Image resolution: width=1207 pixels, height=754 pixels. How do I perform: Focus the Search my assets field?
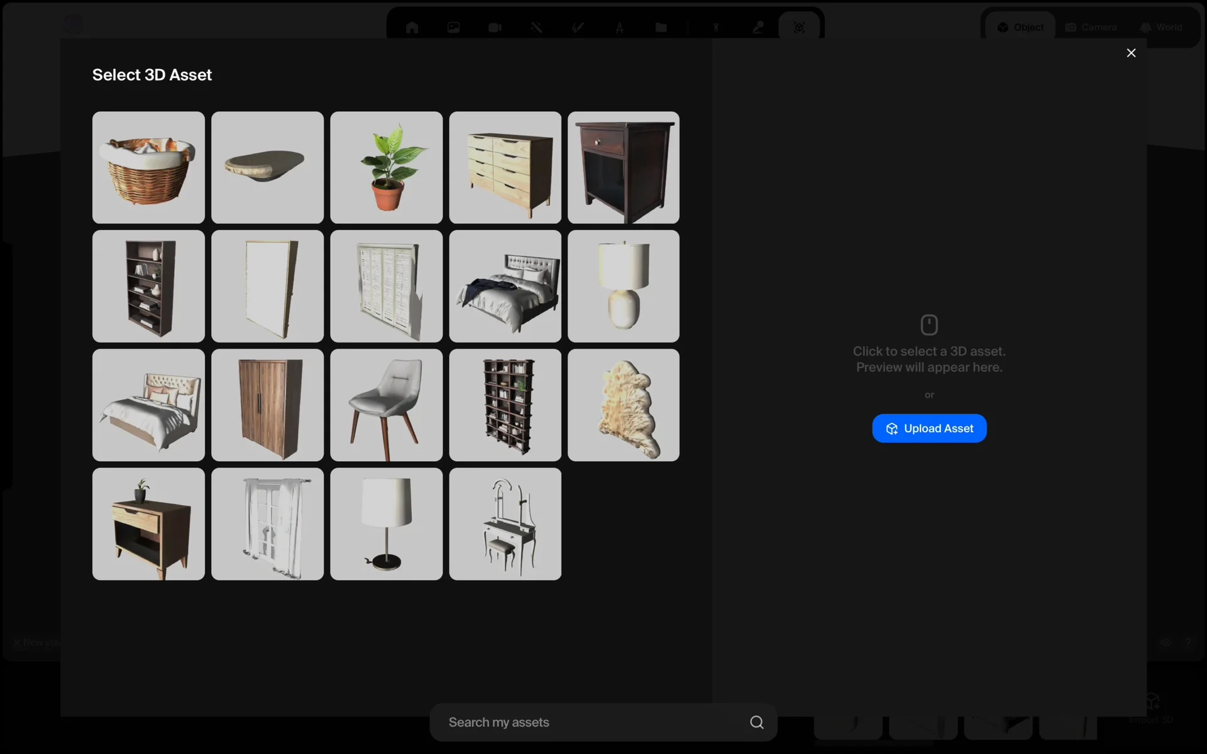point(591,723)
